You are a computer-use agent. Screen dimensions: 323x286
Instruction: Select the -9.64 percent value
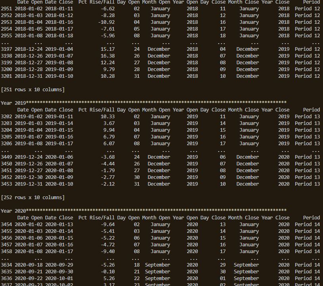pos(108,225)
